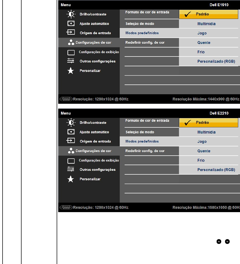Click Personalizar label in E1910 menu

(x=90, y=71)
